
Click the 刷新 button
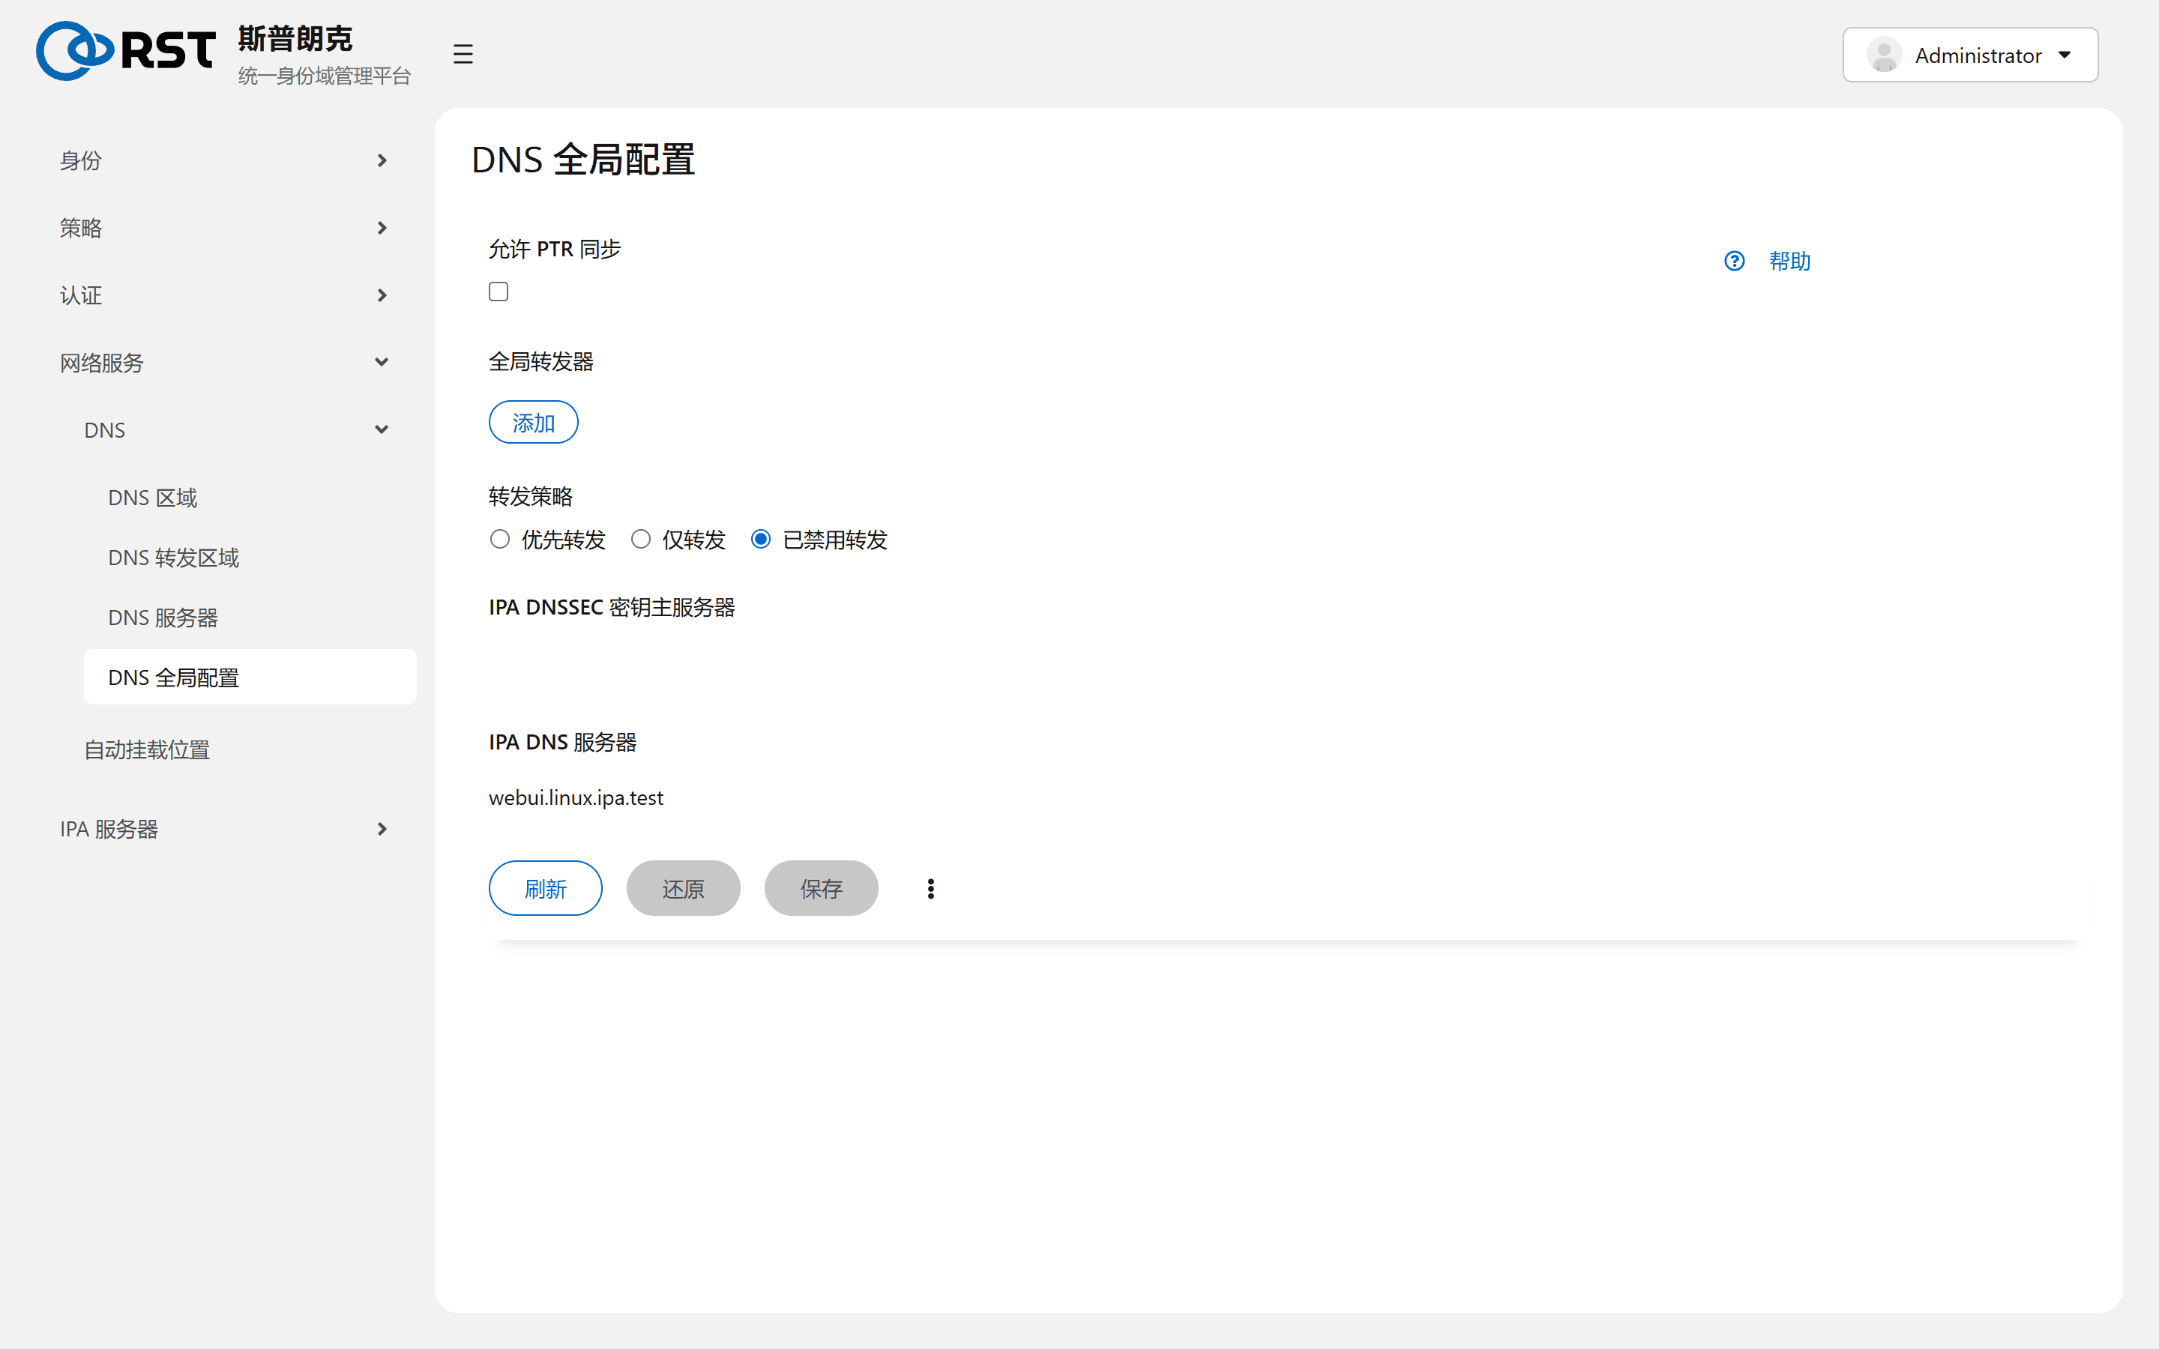point(545,889)
